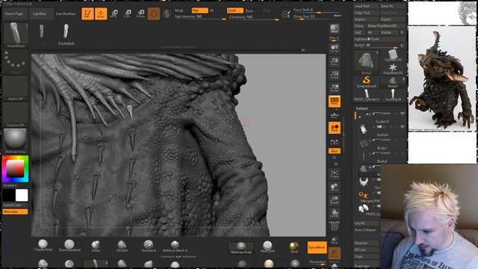Click the Actual size icon in right shelf

coord(335,75)
